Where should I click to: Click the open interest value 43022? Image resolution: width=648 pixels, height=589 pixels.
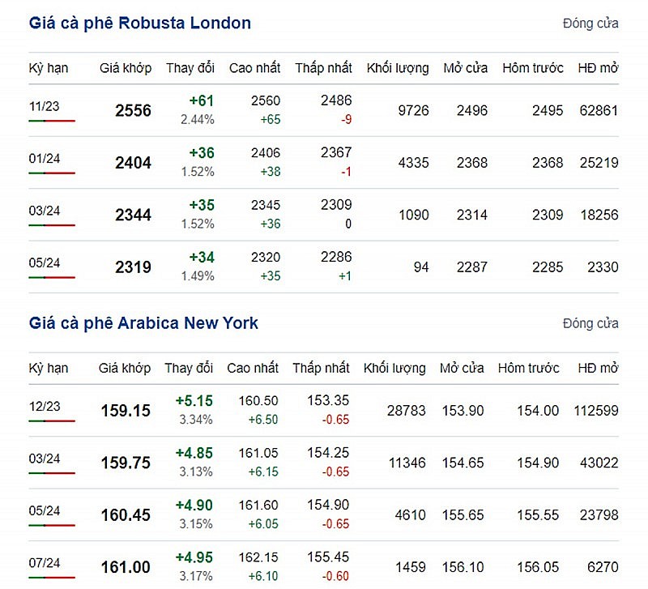click(x=599, y=463)
